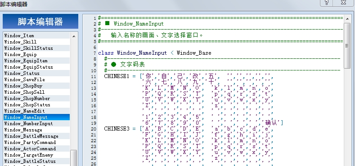Select highlighted Window_NameInput script
This screenshot has width=355, height=166.
coord(37,117)
